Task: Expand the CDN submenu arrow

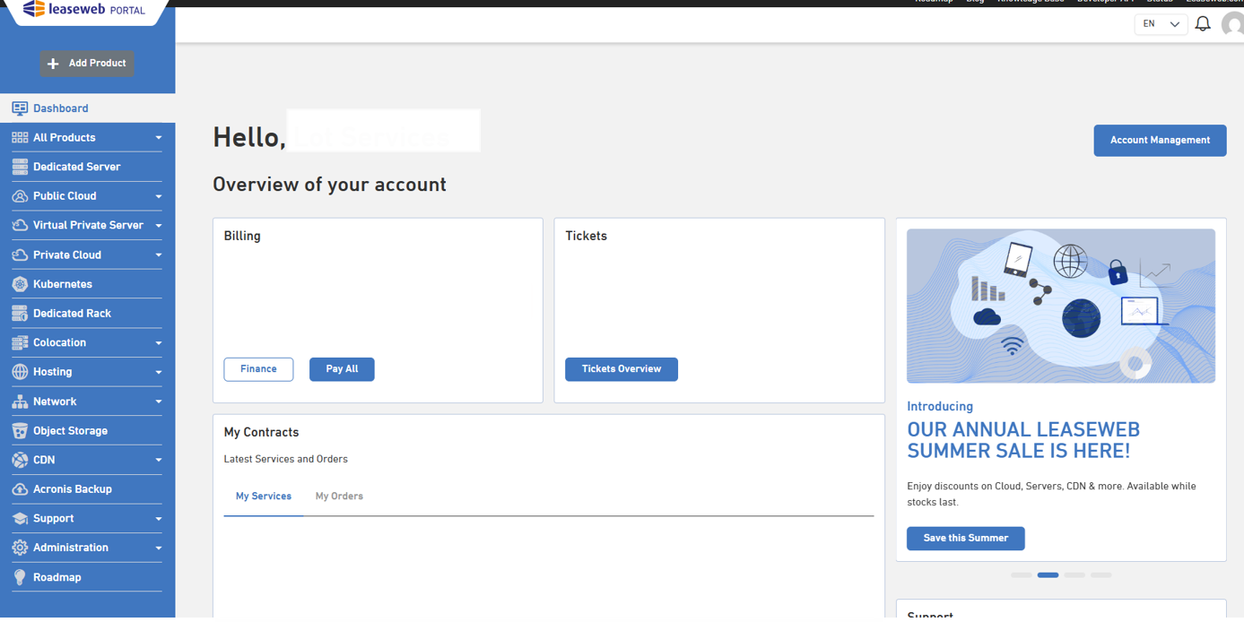Action: click(159, 460)
